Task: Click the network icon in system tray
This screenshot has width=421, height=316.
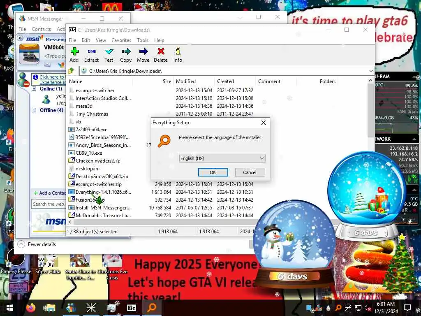Action: [x=358, y=308]
